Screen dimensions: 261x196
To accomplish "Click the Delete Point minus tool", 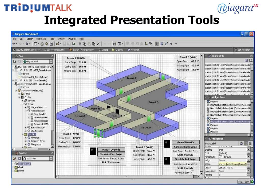I will (x=176, y=44).
